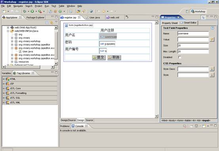The image size is (219, 151).
Task: Expand the org.vivianj package node
Action: click(12, 38)
